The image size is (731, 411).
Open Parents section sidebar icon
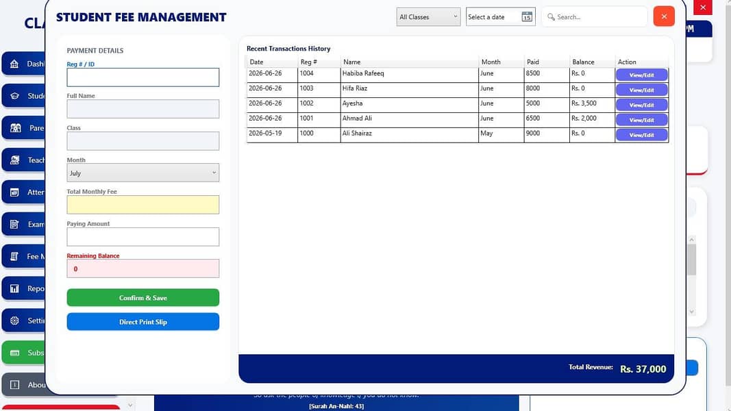[x=15, y=128]
